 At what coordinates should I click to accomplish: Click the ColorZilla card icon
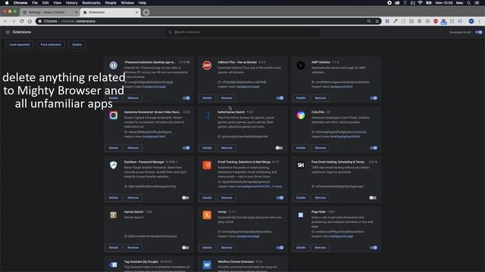pyautogui.click(x=301, y=116)
